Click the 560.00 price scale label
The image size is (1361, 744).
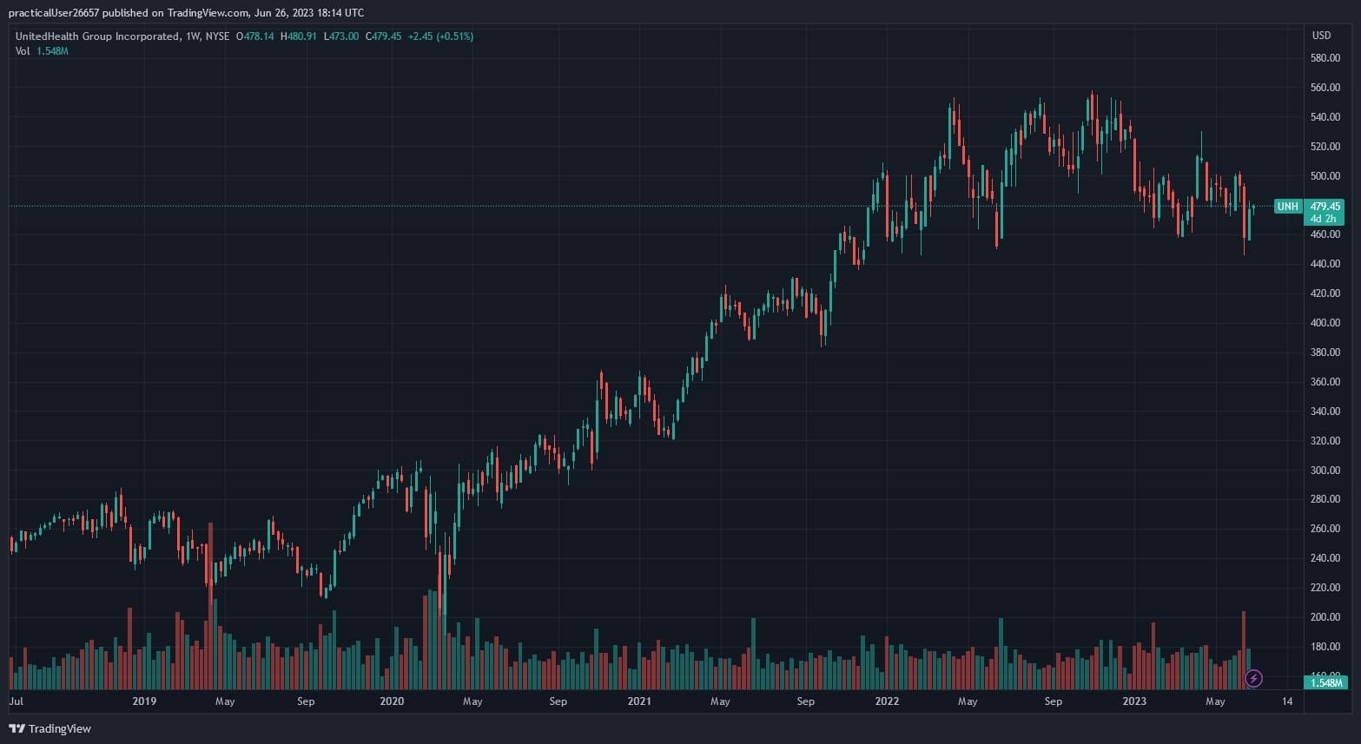click(1325, 88)
